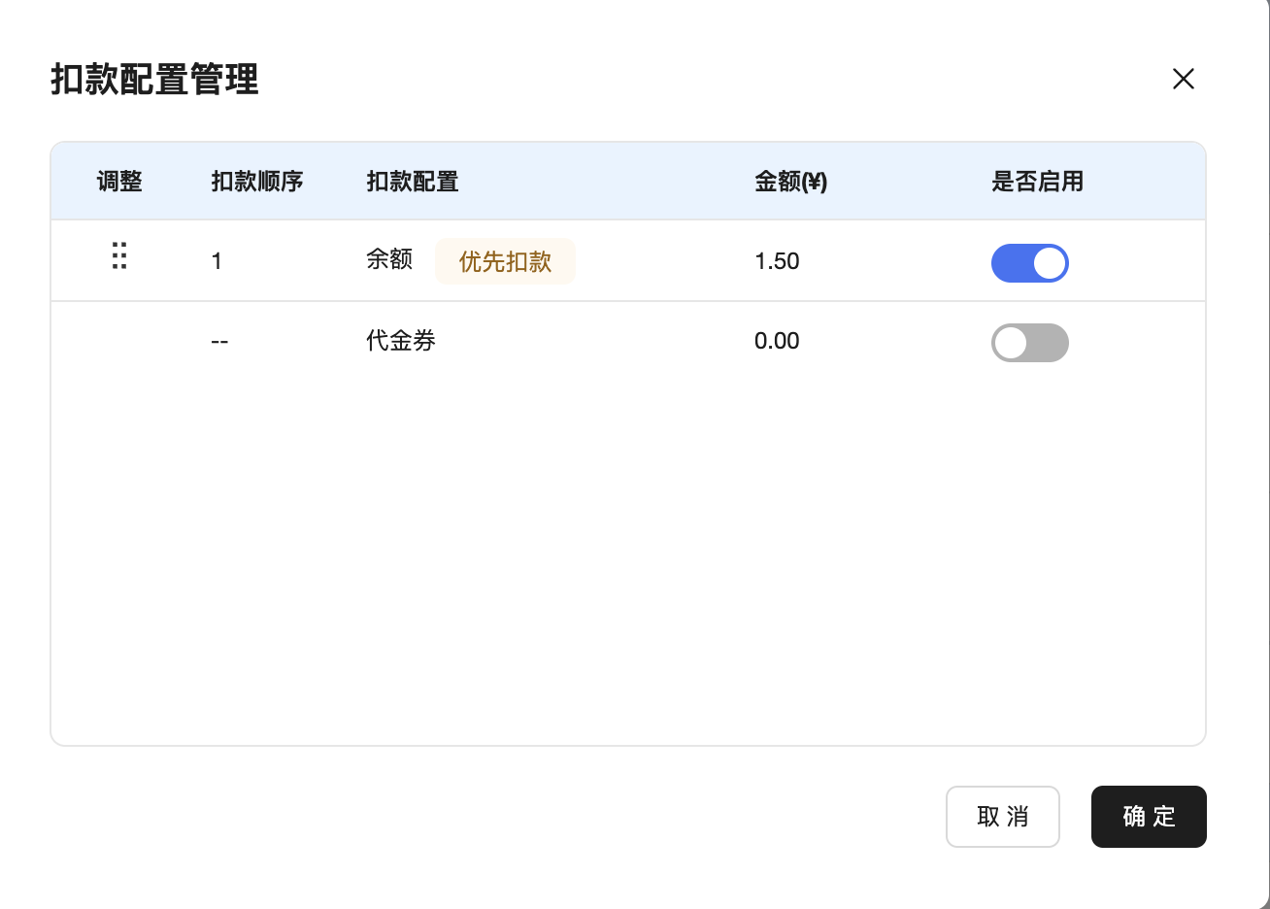Click the 金额(¥) column header
This screenshot has height=909, width=1270.
click(x=790, y=182)
